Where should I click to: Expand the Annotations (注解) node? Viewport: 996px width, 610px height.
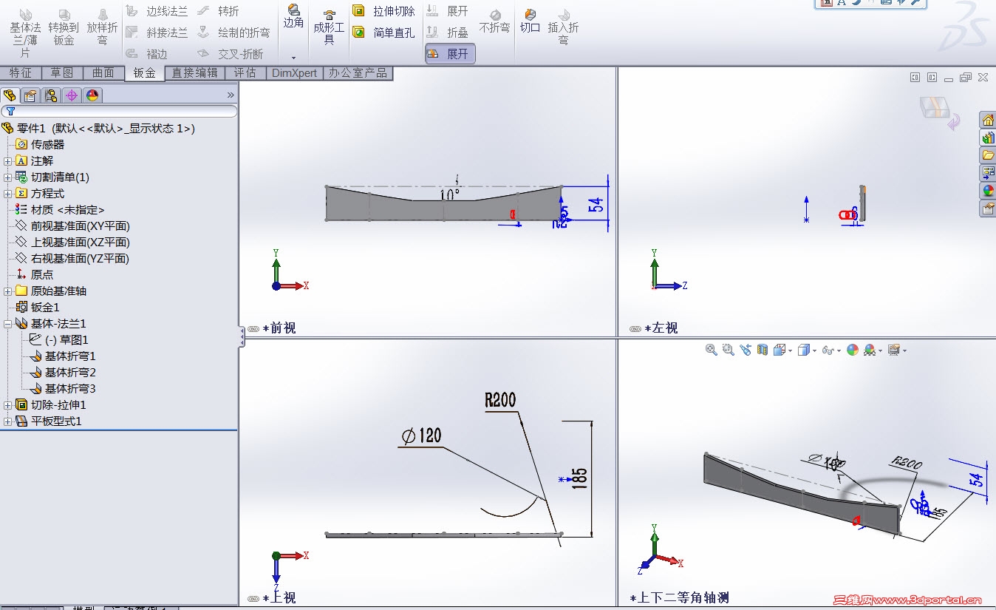click(7, 160)
